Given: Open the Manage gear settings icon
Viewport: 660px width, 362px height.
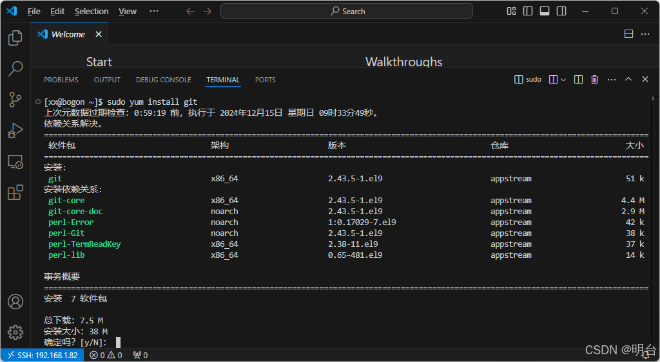Looking at the screenshot, I should (15, 332).
